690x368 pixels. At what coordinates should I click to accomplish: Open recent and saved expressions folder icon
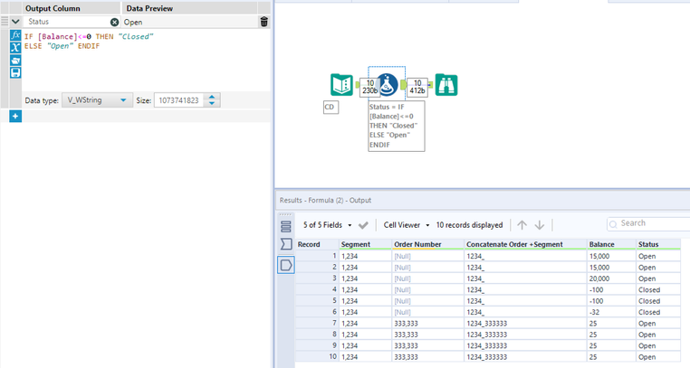tap(15, 61)
